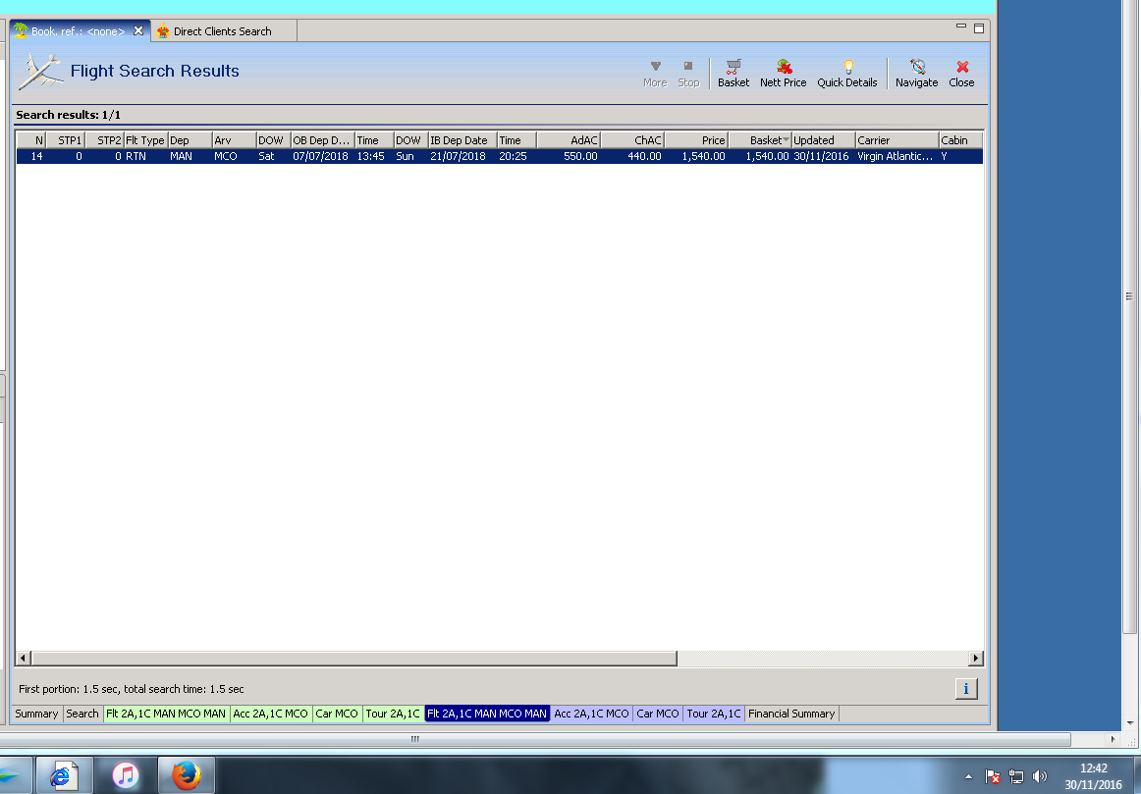Open the Search bottom tab
The image size is (1141, 794).
82,714
